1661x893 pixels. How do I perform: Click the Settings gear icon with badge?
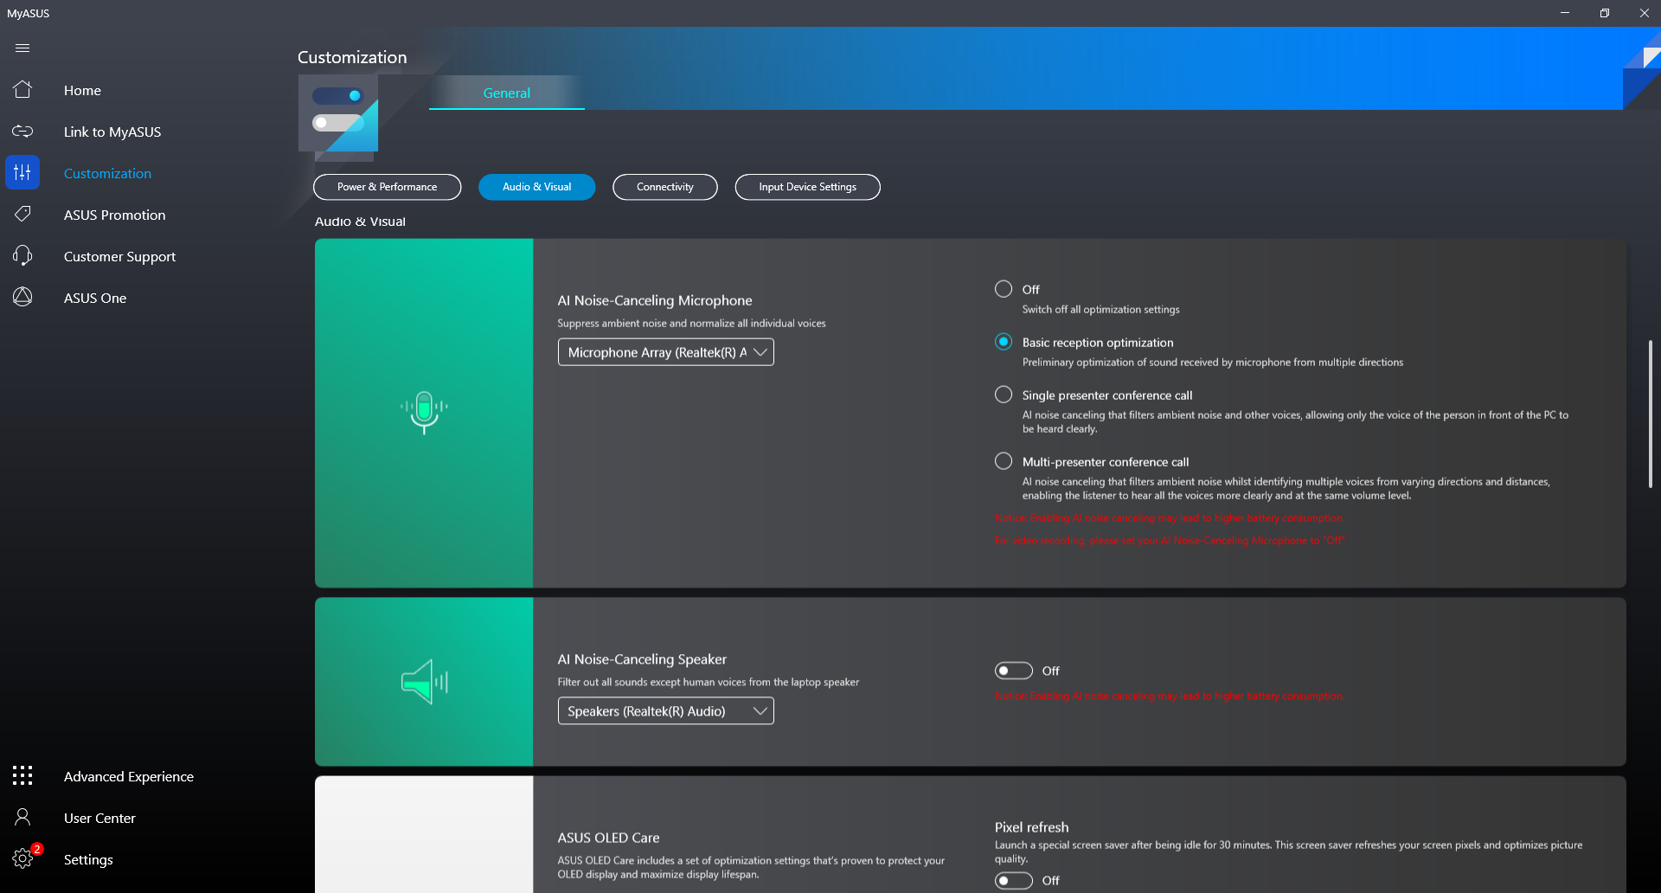tap(22, 858)
